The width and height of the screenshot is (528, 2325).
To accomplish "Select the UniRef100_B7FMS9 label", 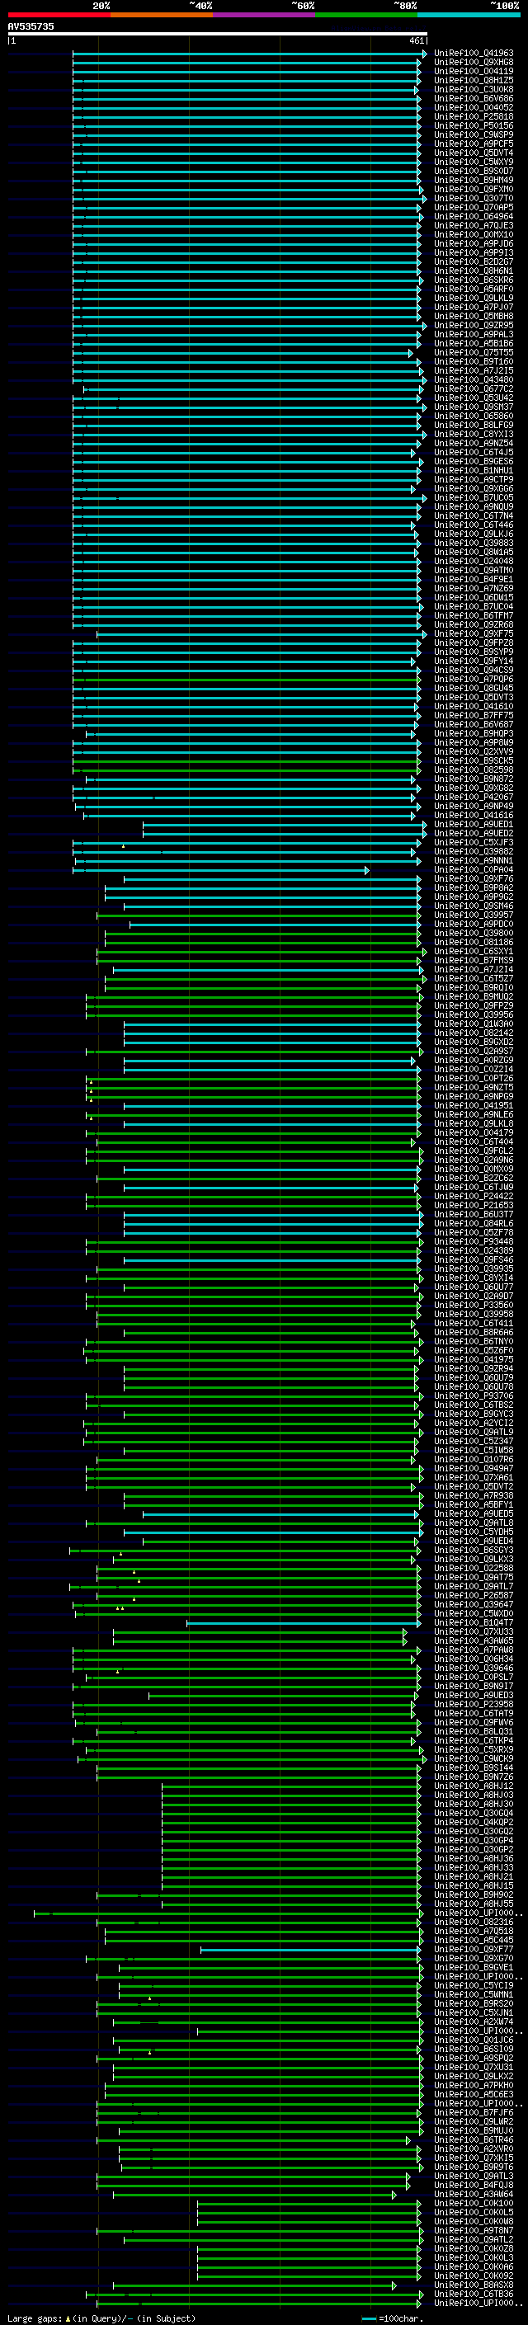I will 474,960.
